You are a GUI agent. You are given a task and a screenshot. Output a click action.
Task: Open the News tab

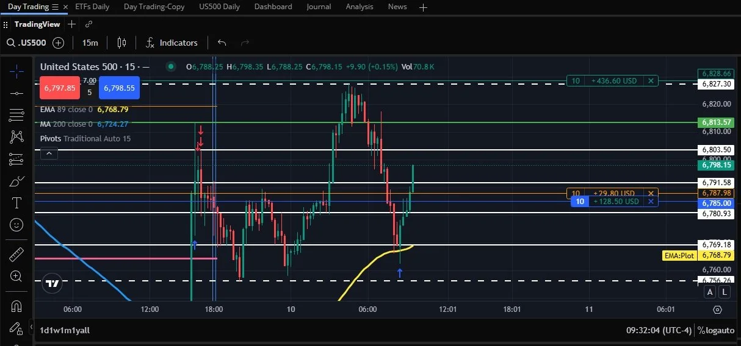pyautogui.click(x=397, y=7)
